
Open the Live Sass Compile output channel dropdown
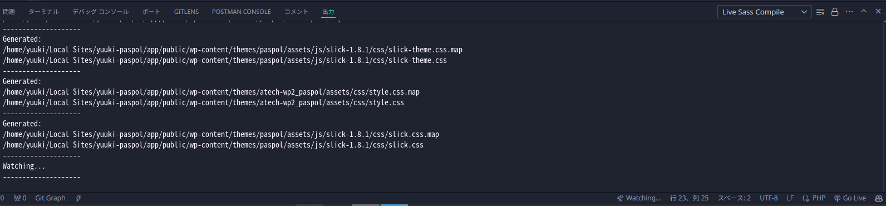[764, 12]
